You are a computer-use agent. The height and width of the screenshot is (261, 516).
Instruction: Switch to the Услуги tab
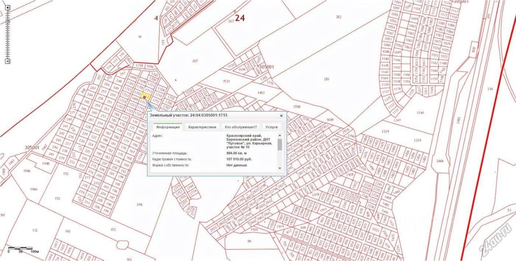(272, 127)
